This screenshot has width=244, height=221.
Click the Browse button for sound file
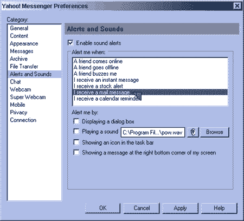pyautogui.click(x=215, y=132)
